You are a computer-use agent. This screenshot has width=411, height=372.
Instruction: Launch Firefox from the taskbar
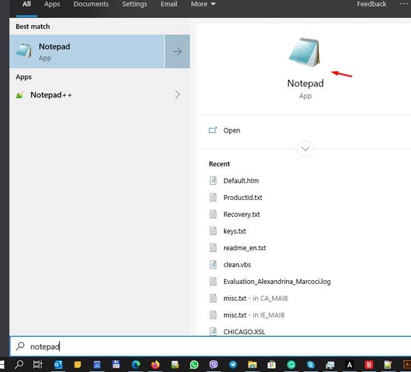(x=155, y=364)
